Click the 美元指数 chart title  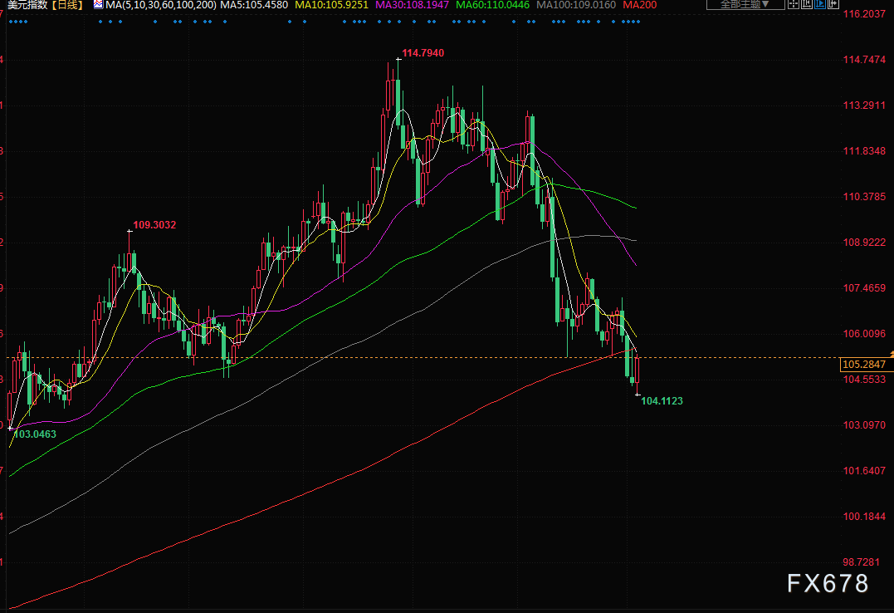click(x=27, y=4)
